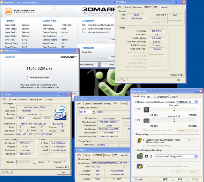Click the overclocking profile clapperboard icon
Image resolution: width=204 pixels, height=182 pixels.
140,156
